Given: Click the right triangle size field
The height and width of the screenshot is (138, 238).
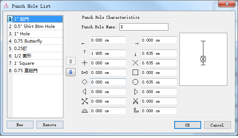Looking at the screenshot, I should coord(159,92).
